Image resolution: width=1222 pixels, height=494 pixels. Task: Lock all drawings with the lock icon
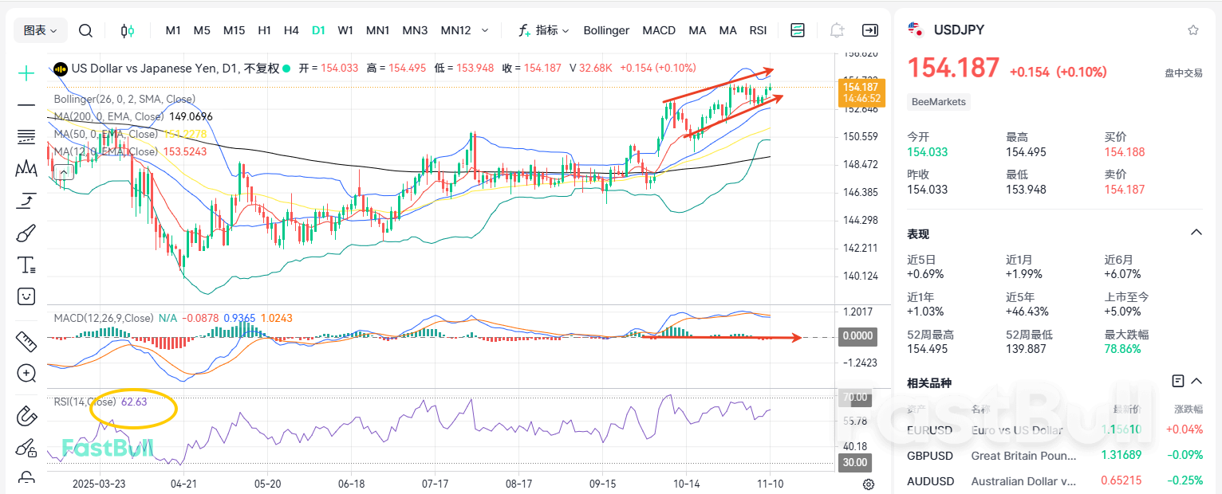coord(26,476)
